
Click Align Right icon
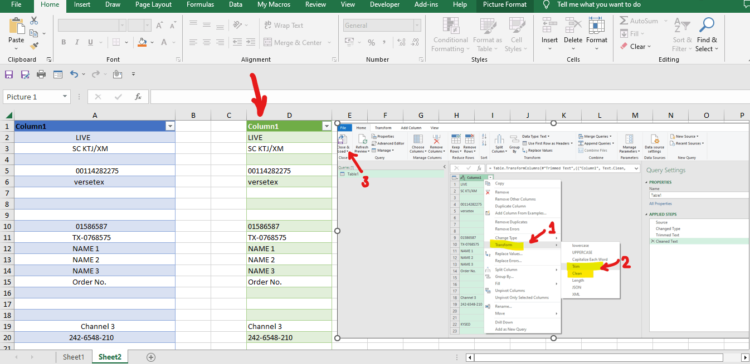point(220,42)
